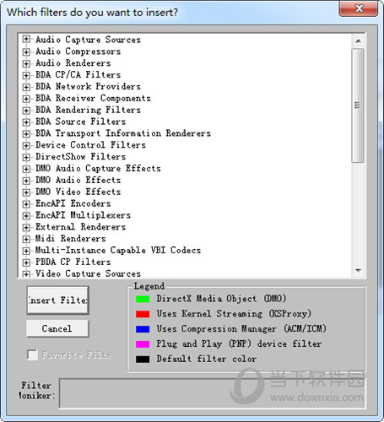The width and height of the screenshot is (384, 422).
Task: Close the filter insert dialog window
Action: [x=359, y=8]
